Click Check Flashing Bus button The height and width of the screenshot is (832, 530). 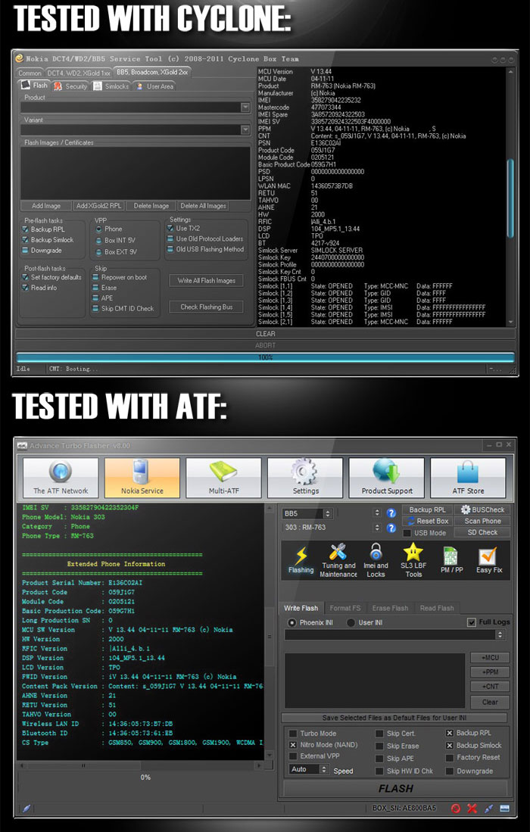pyautogui.click(x=207, y=307)
